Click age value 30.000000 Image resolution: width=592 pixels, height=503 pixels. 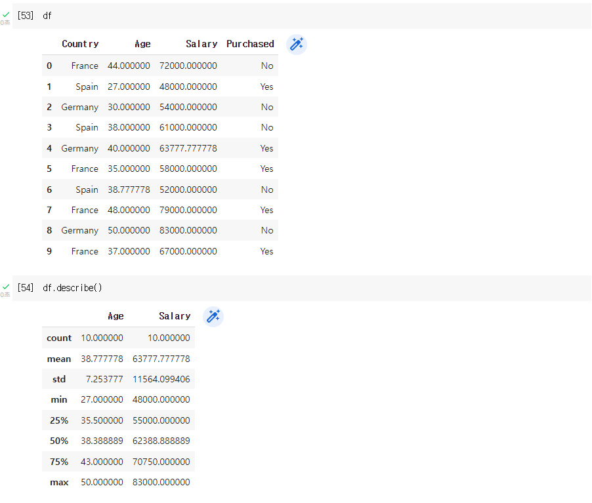click(x=129, y=107)
